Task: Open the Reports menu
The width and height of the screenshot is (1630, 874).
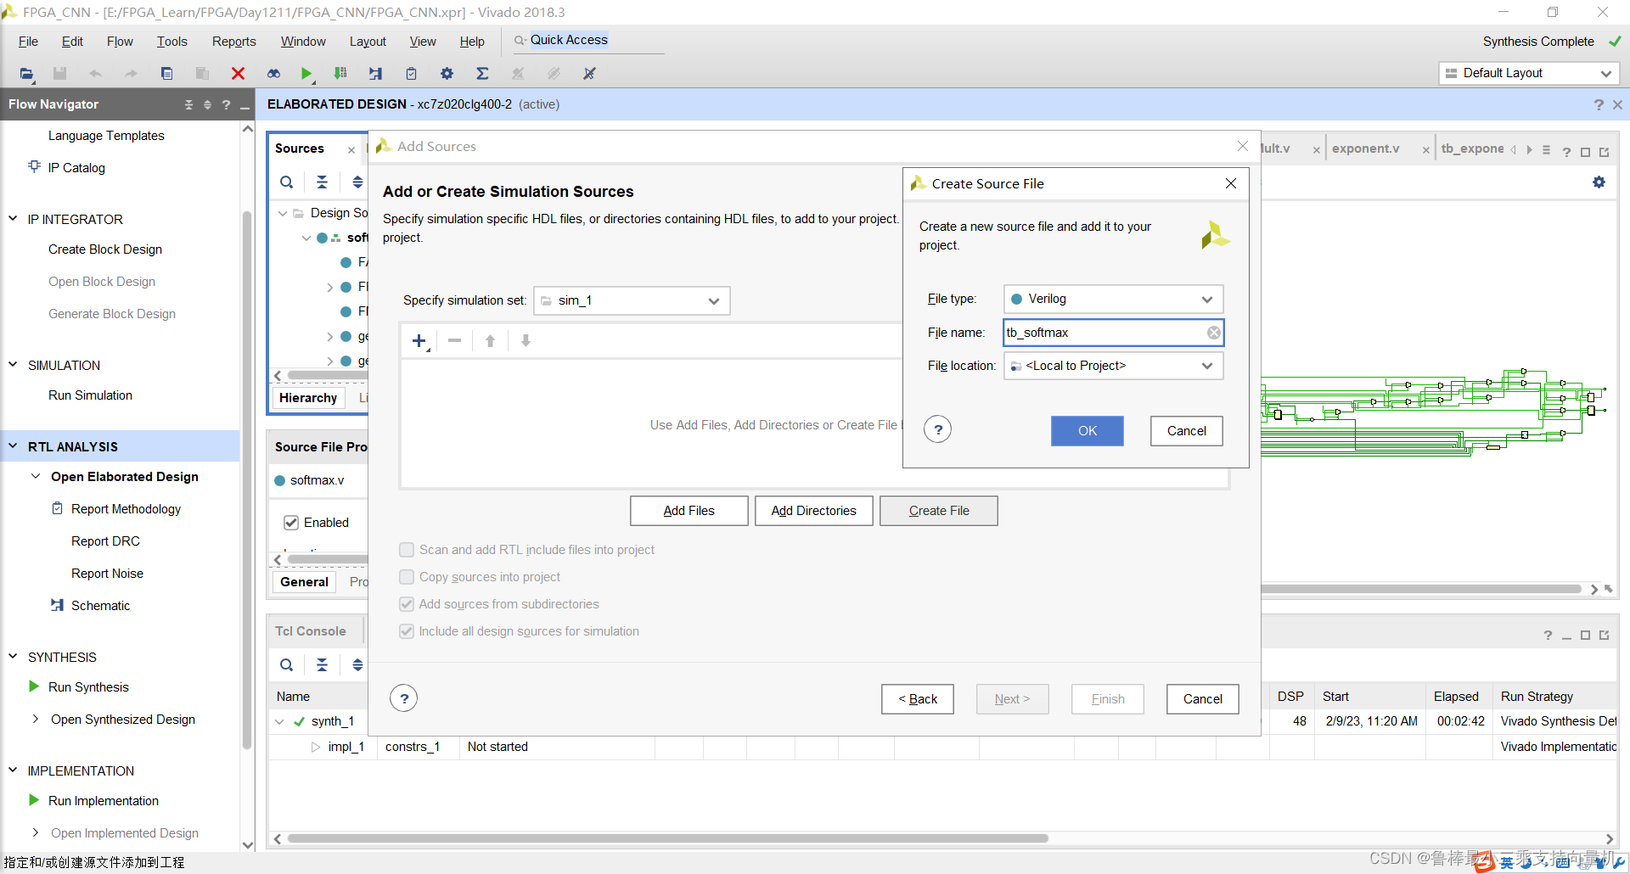Action: point(233,42)
